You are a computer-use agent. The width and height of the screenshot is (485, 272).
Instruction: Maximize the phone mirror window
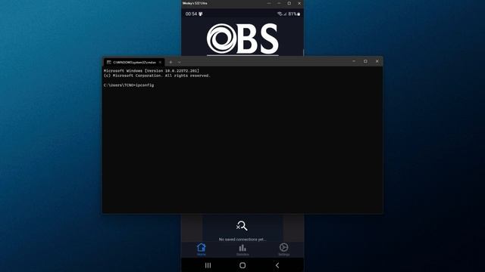tap(289, 3)
